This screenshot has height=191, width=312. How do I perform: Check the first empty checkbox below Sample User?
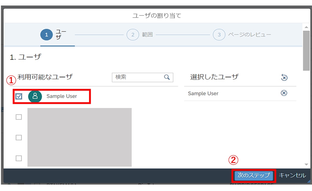19,117
